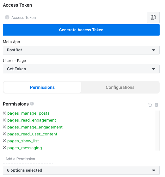165x177 pixels.
Task: Click the permissions list scrollbar
Action: (157, 130)
